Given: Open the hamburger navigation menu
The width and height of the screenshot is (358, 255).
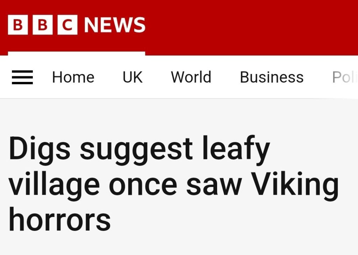Looking at the screenshot, I should pyautogui.click(x=22, y=77).
